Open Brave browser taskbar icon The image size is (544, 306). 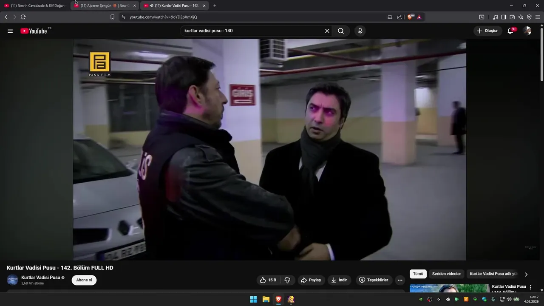coord(278,299)
